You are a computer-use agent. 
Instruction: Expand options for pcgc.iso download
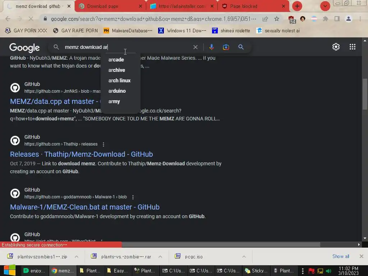coord(244,257)
